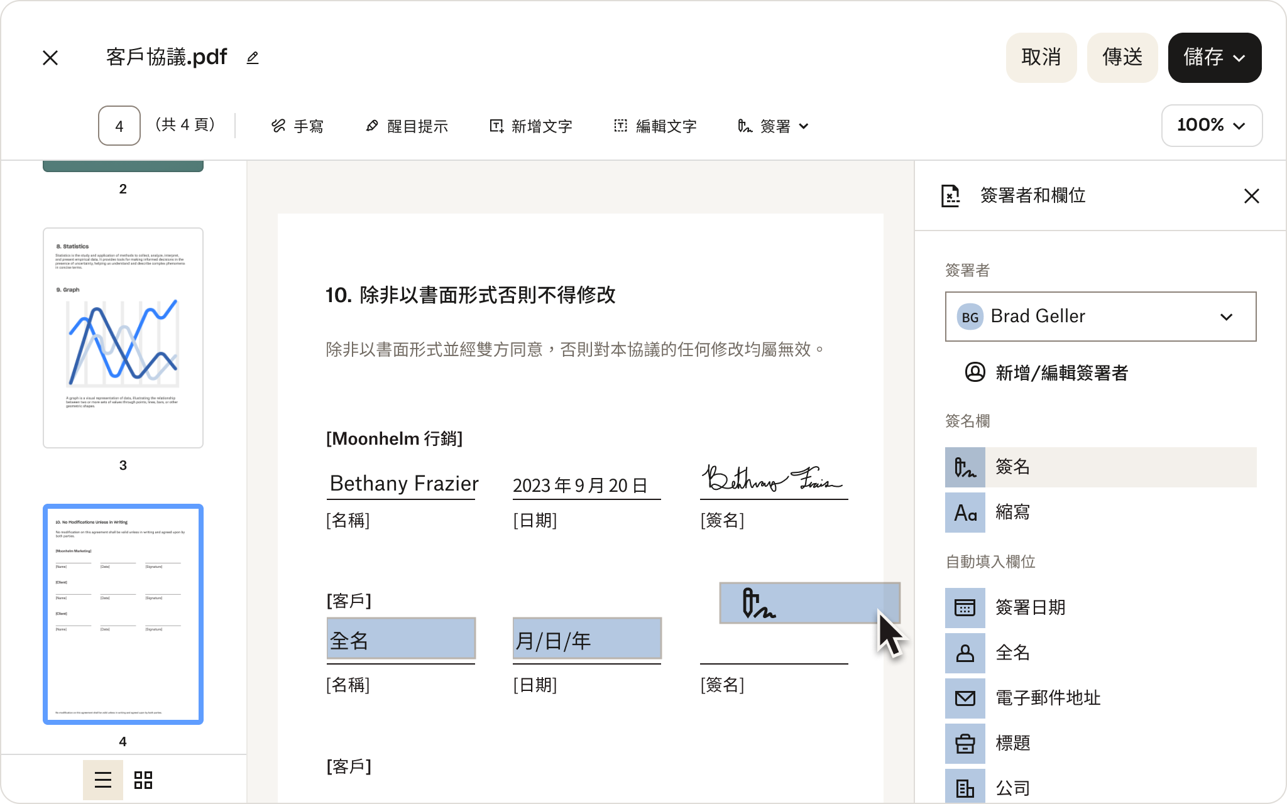Select the page number input field
Viewport: 1287px width, 804px height.
click(x=119, y=126)
